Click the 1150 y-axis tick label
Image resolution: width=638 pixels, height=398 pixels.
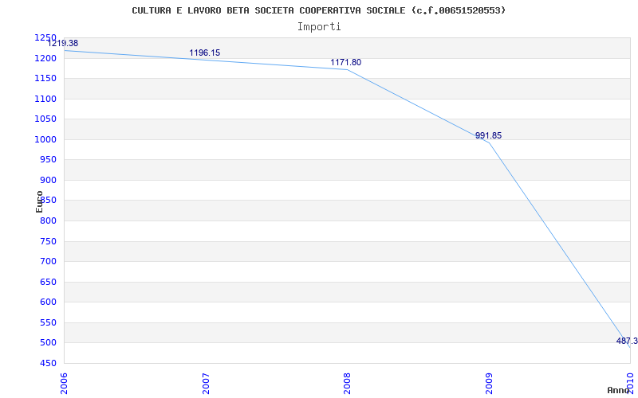click(x=45, y=78)
